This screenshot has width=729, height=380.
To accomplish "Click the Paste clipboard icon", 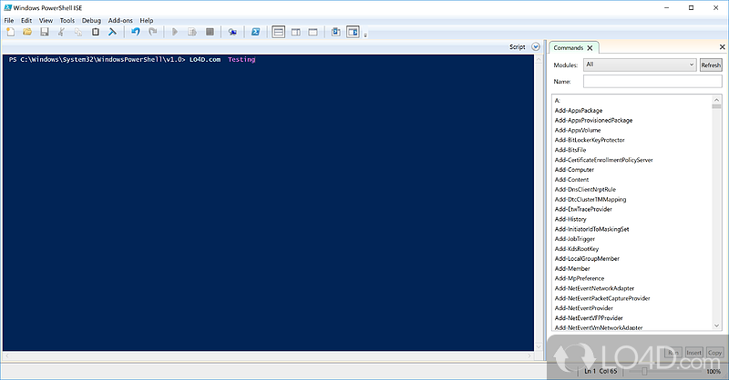I will coord(95,32).
